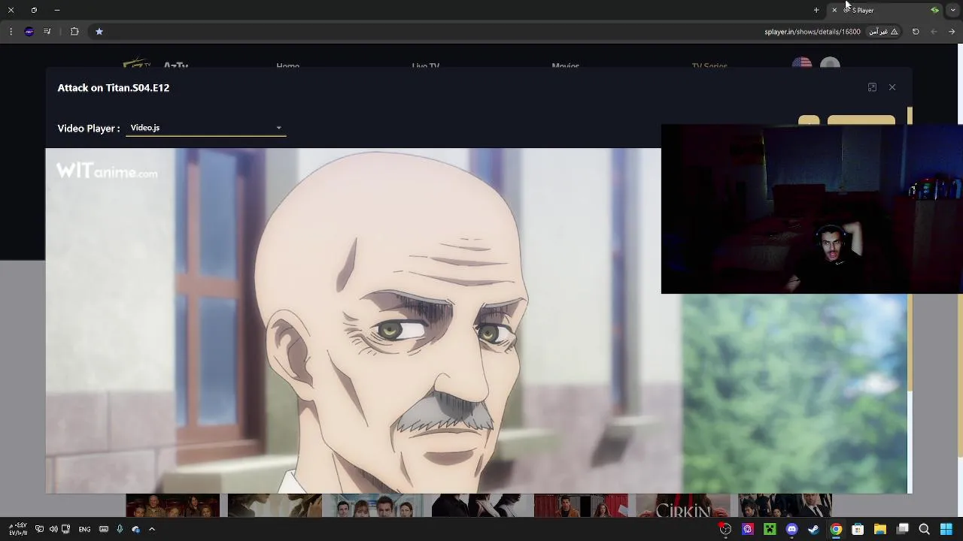Open the volume speaker tray icon
This screenshot has width=963, height=541.
click(x=53, y=529)
